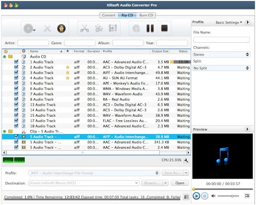The width and height of the screenshot is (256, 205).
Task: Open the Browse arrow dropdown
Action: click(166, 183)
